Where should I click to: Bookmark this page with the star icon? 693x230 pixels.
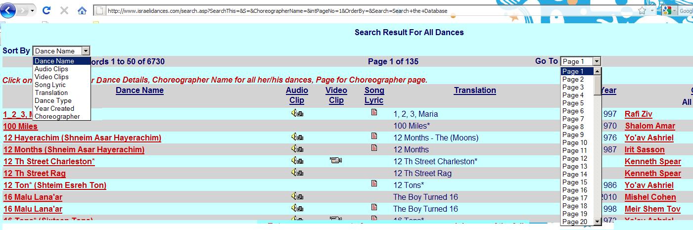(642, 10)
